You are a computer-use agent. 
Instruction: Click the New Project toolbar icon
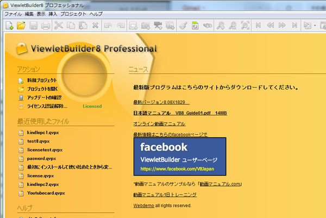tap(9, 25)
